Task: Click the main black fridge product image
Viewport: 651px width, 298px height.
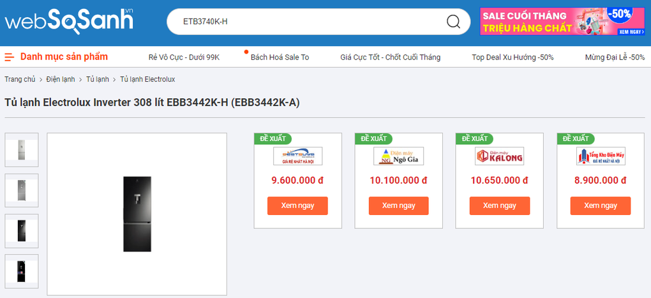Action: tap(137, 214)
